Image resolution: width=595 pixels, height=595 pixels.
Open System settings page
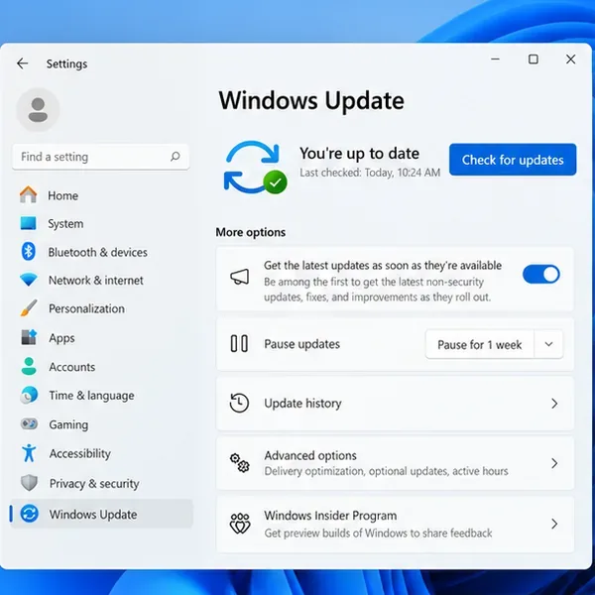[65, 224]
